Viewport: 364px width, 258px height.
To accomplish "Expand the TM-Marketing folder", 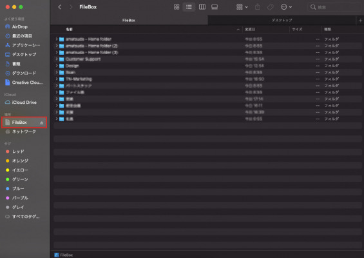I will pyautogui.click(x=57, y=79).
